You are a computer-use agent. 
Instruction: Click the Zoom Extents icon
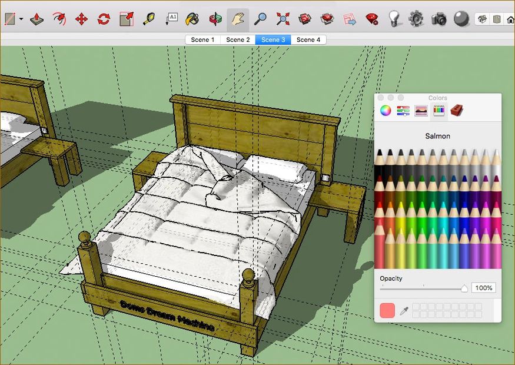[x=283, y=18]
